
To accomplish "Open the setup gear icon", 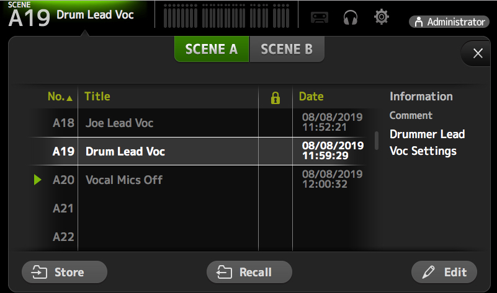I will 382,17.
